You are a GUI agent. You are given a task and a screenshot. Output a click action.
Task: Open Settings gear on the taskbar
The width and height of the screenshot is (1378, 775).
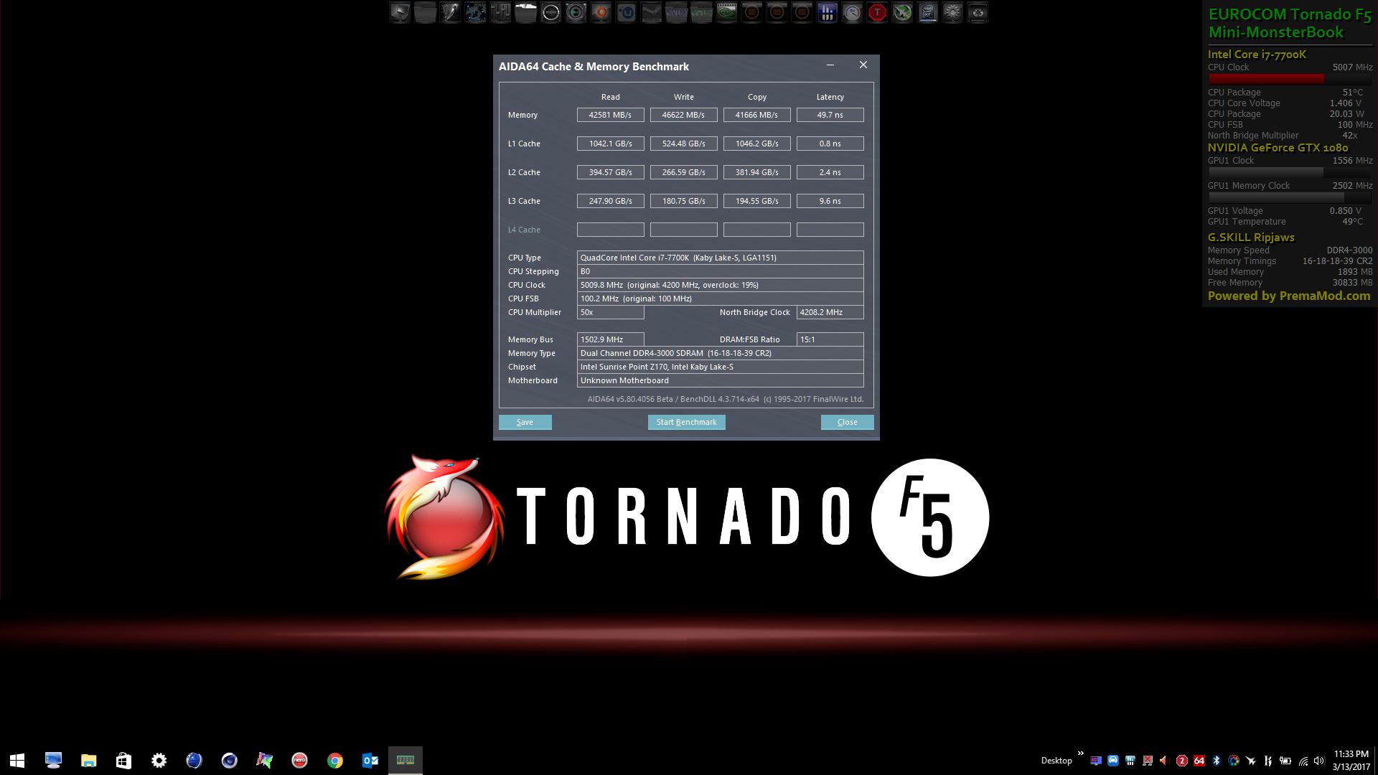(x=159, y=760)
